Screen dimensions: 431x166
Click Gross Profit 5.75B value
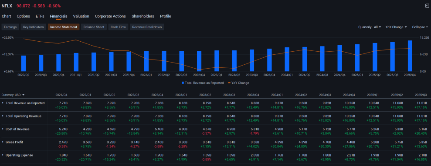click(398, 142)
